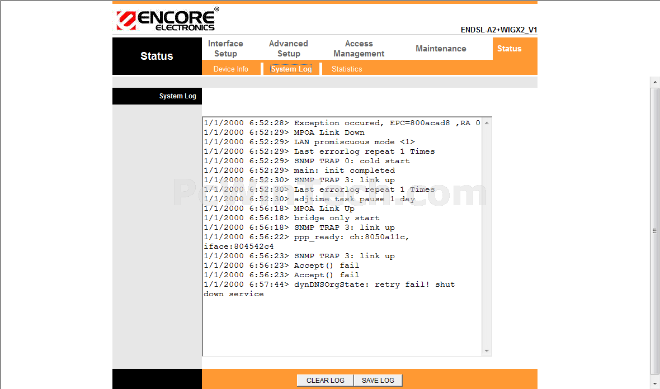Click the log textarea scroll-down arrow
This screenshot has height=389, width=660.
click(487, 351)
